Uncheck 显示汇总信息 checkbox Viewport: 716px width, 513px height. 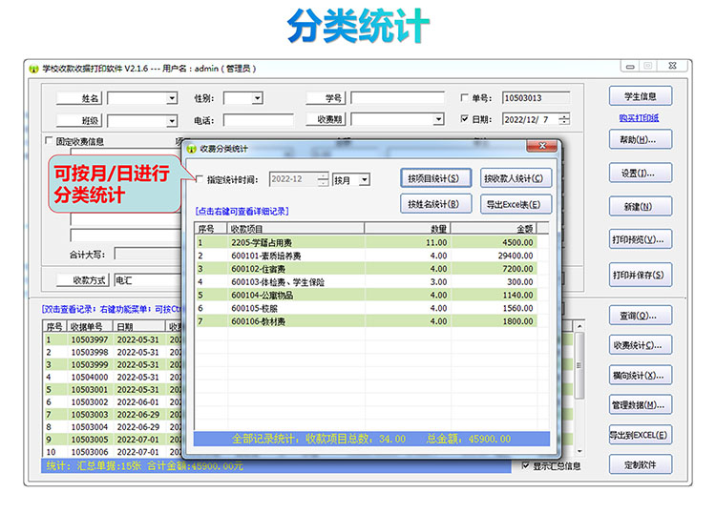(526, 465)
